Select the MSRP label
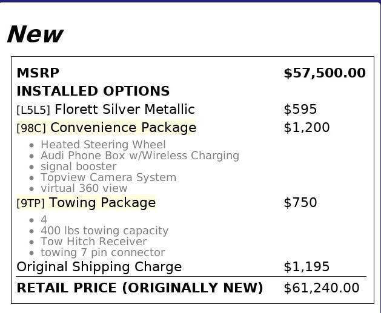This screenshot has height=313, width=381. point(38,73)
